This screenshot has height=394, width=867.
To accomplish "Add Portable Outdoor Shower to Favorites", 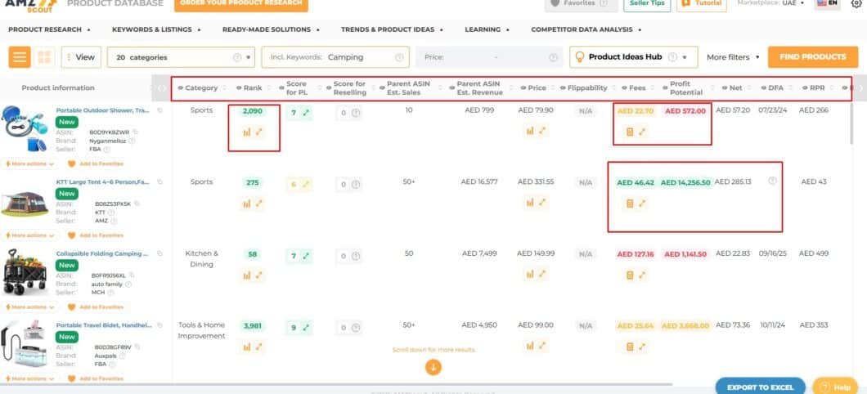I will [96, 163].
